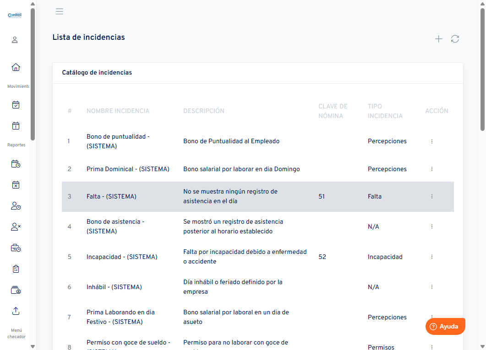Click 'N/A' type in Inhábil row

pos(373,287)
